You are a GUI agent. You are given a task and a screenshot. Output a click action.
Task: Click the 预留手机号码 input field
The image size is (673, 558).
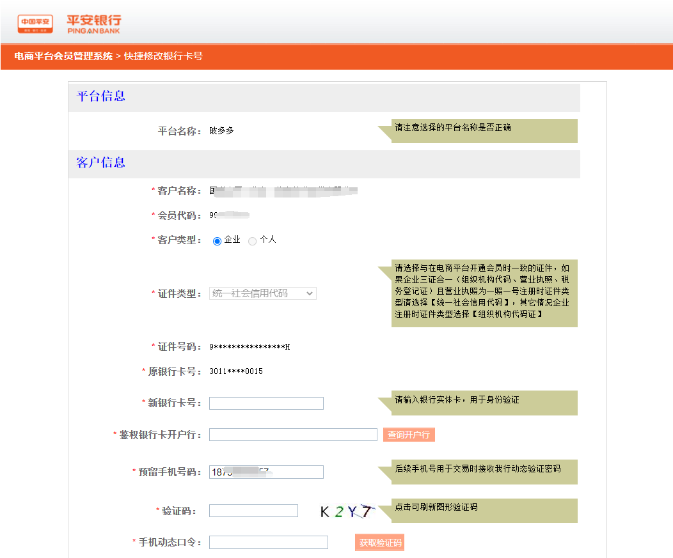pyautogui.click(x=266, y=472)
